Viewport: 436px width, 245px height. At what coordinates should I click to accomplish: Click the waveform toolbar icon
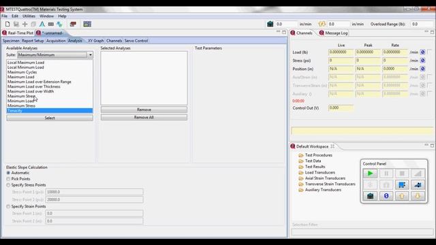(x=59, y=24)
